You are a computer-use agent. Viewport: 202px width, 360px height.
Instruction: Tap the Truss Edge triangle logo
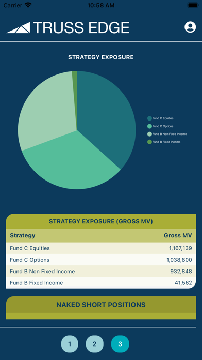[x=19, y=27]
